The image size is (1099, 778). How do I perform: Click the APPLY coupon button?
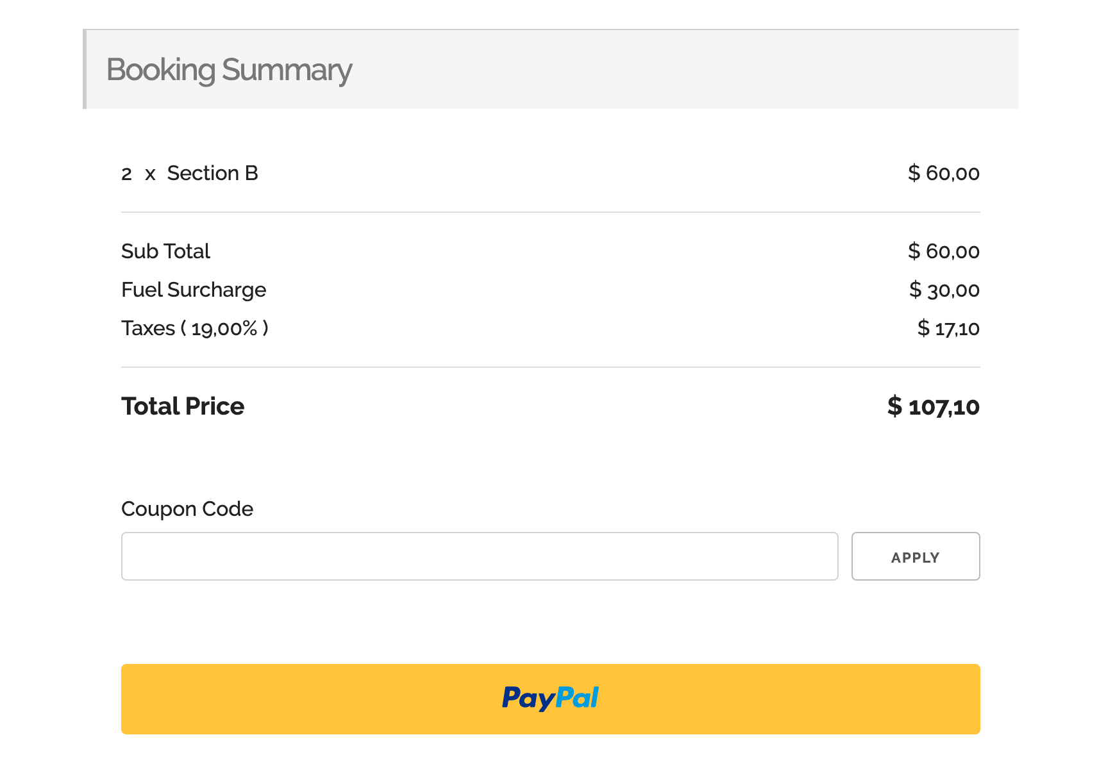click(915, 556)
